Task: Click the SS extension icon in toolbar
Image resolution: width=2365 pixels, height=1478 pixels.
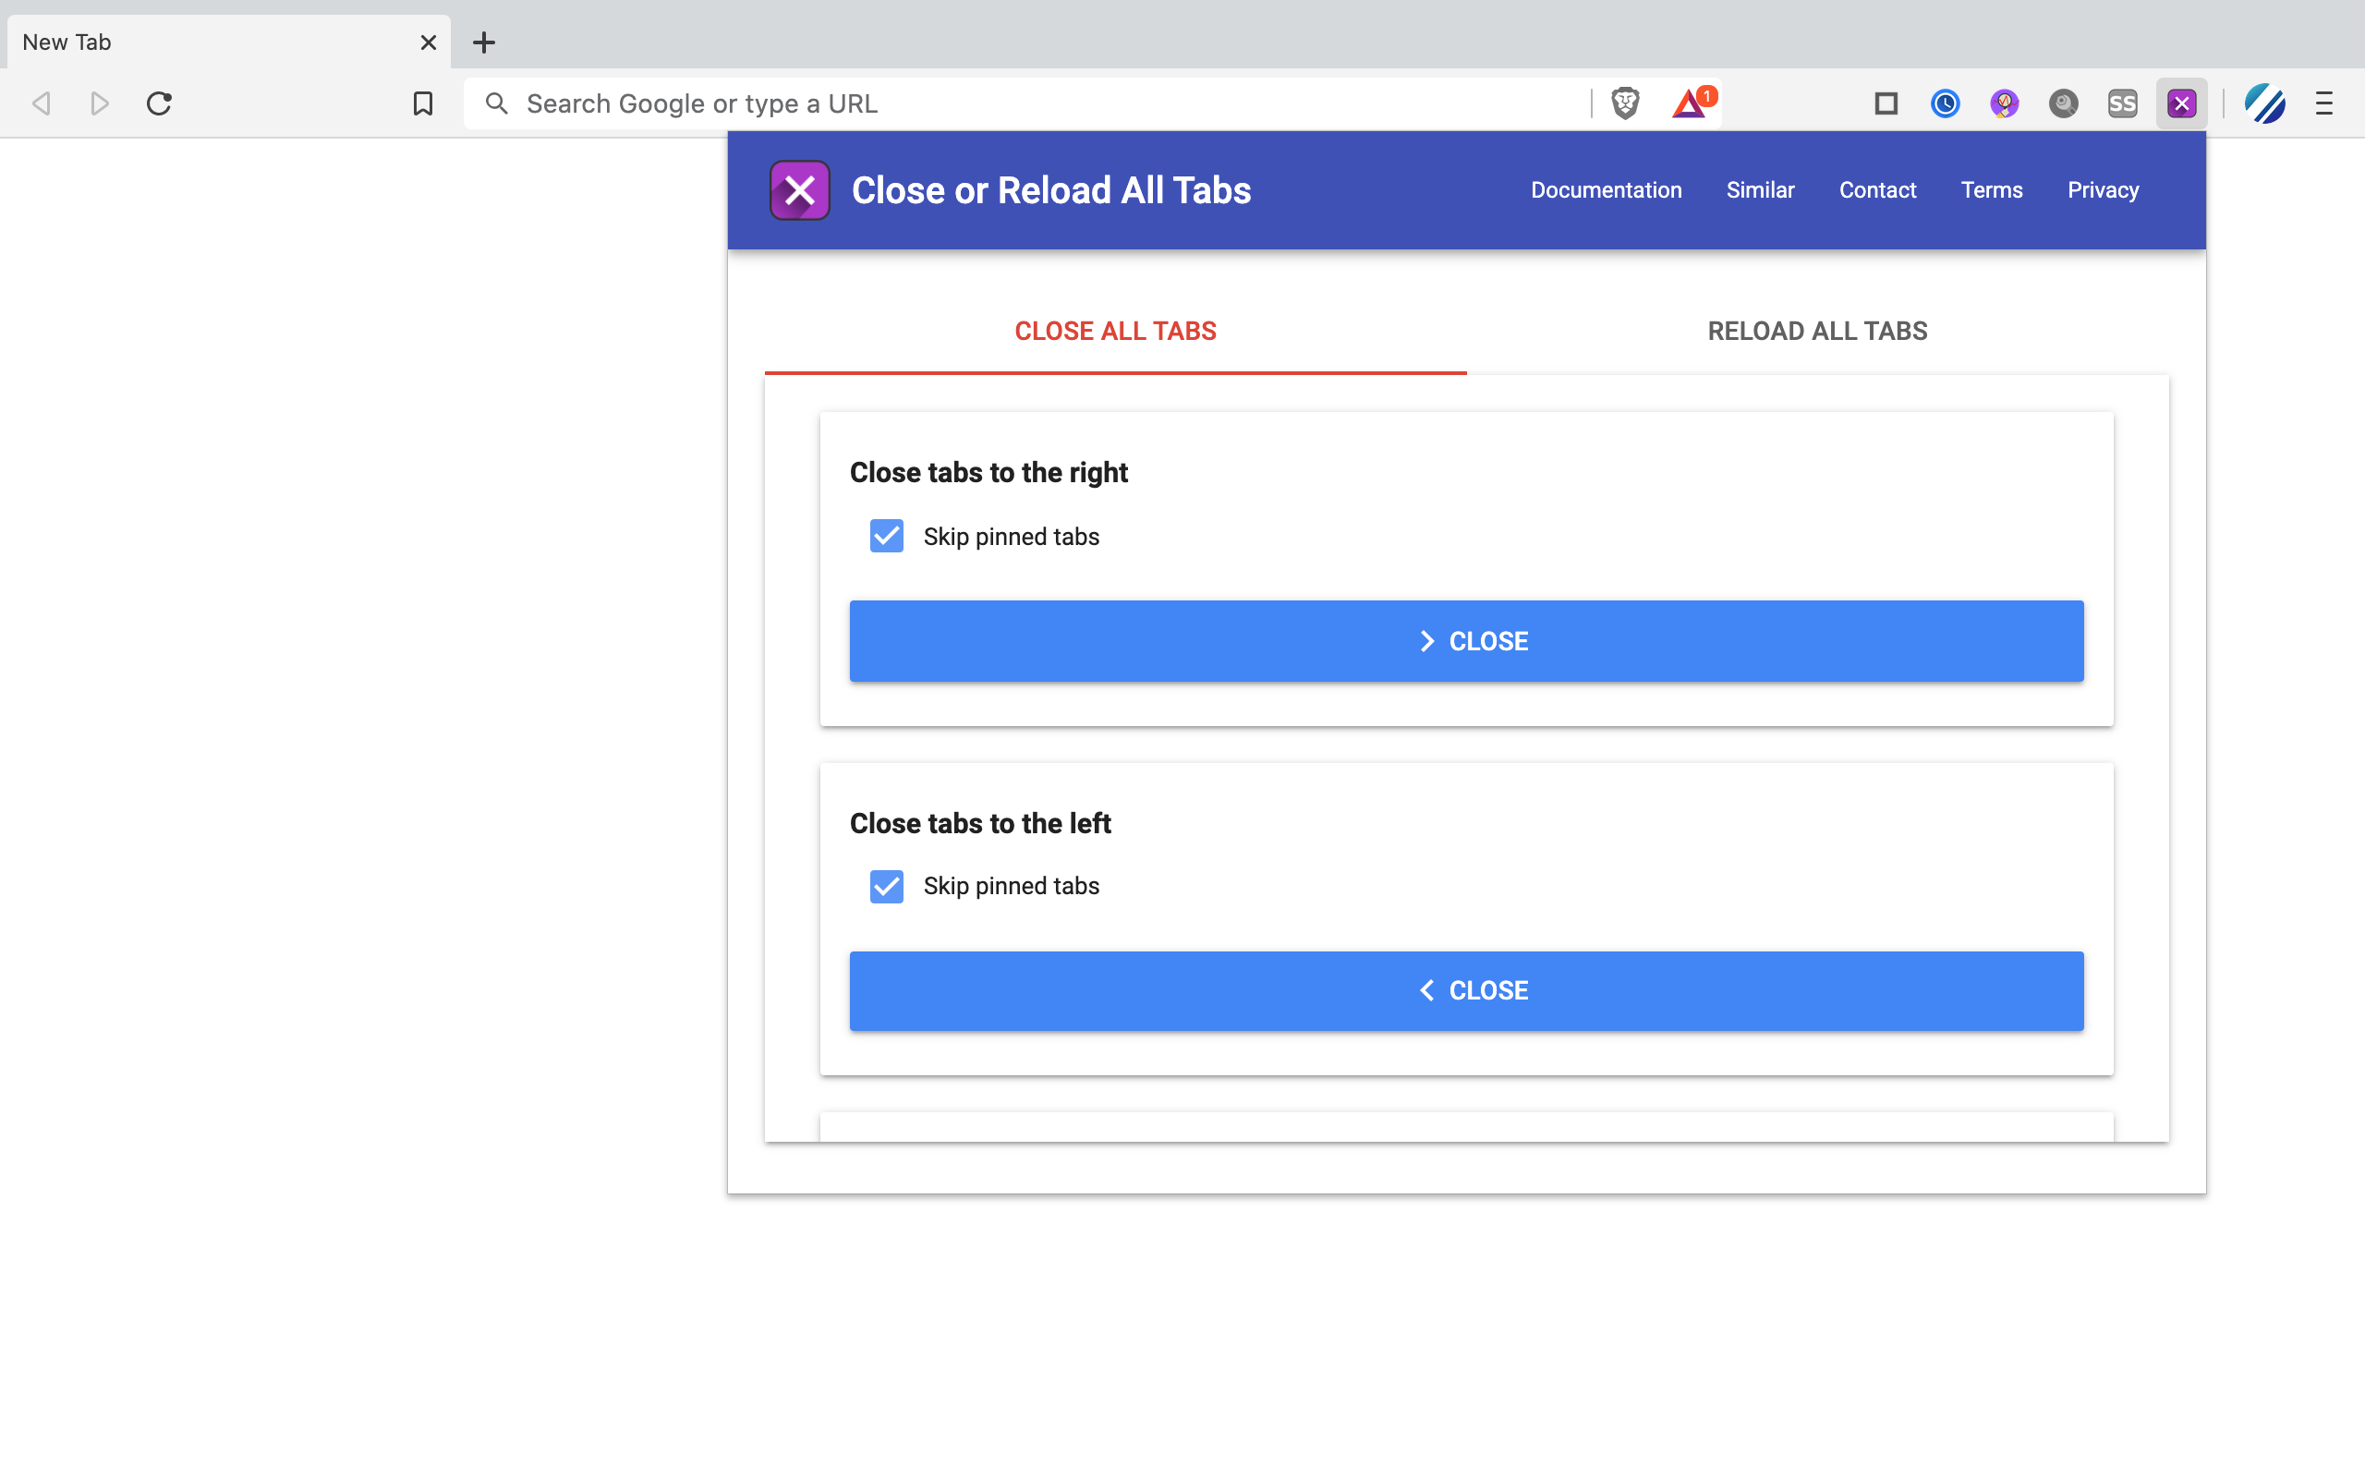Action: (x=2121, y=103)
